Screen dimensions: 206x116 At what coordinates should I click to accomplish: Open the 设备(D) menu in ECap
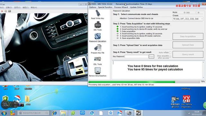[x=9, y=7]
